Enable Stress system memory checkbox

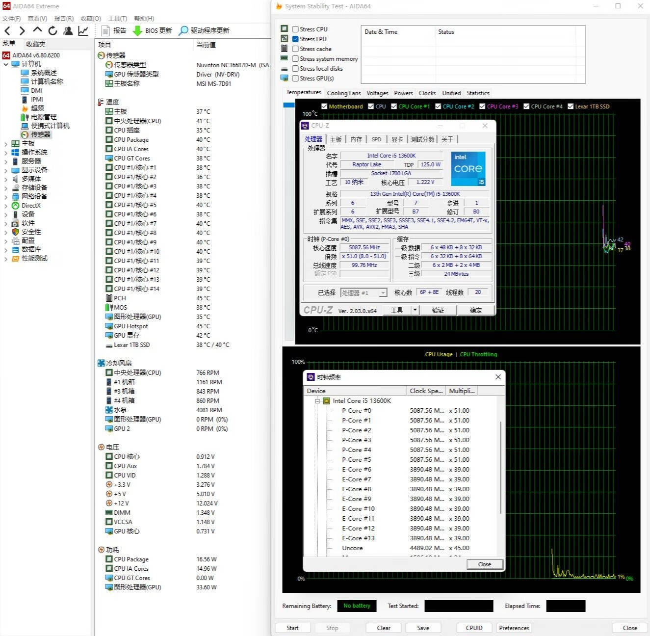point(295,59)
